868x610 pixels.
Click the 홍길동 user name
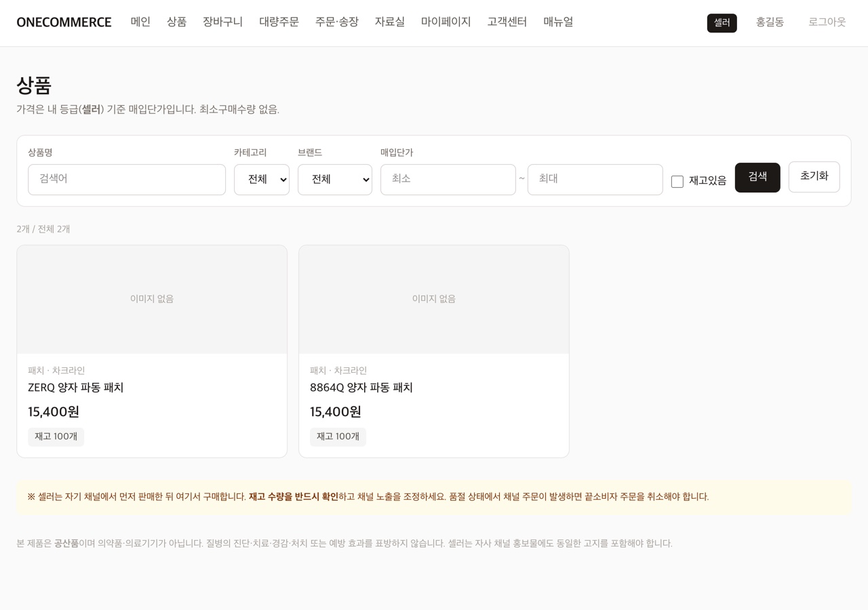(770, 22)
